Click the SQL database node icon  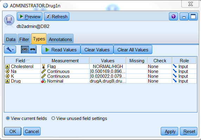point(9,20)
